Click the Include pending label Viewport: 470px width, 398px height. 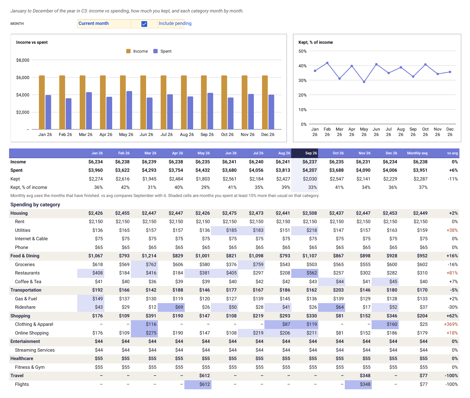coord(175,23)
